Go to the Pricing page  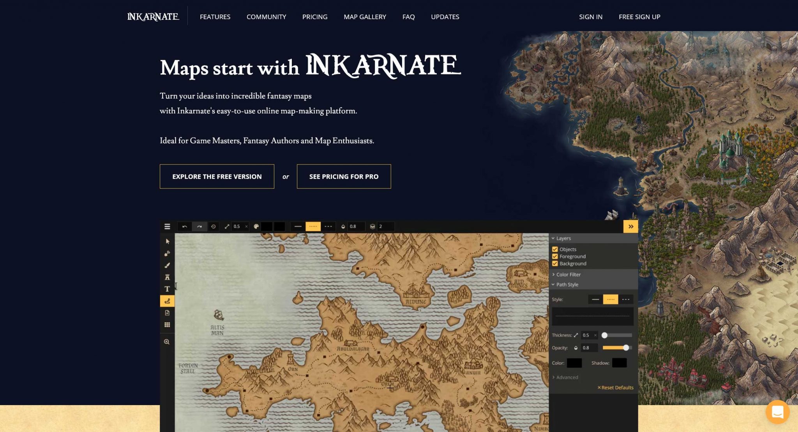pos(315,17)
